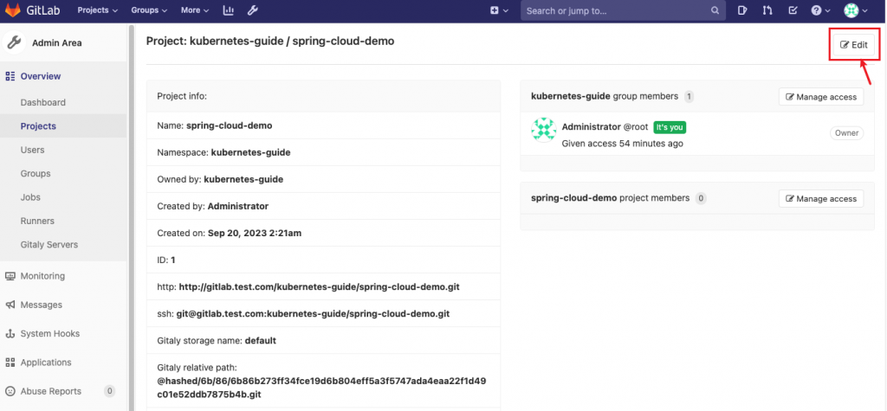Viewport: 887px width, 411px height.
Task: Open the user avatar menu
Action: [856, 10]
